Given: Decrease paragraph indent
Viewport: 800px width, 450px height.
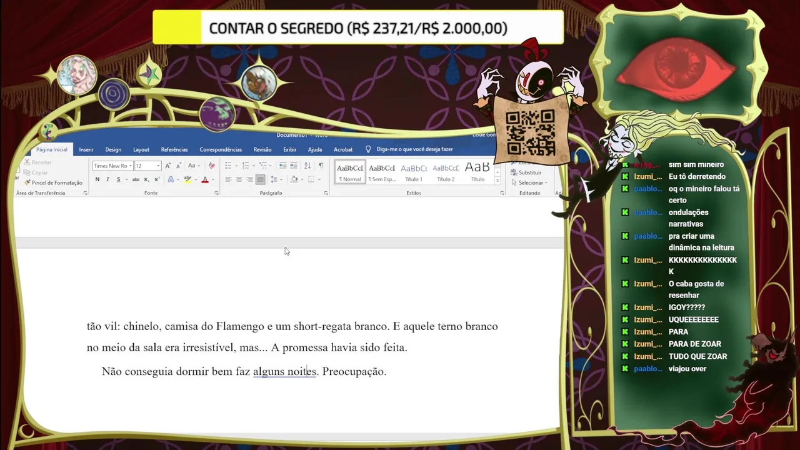Looking at the screenshot, I should point(283,166).
